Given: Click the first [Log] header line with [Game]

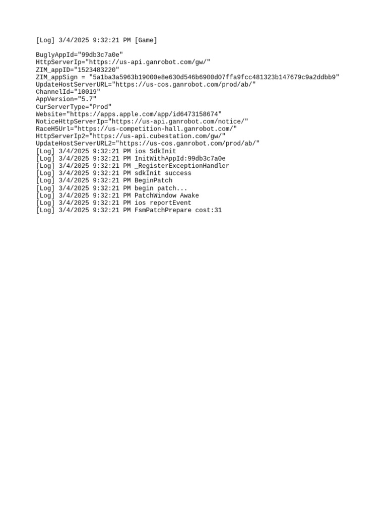Looking at the screenshot, I should pos(96,40).
